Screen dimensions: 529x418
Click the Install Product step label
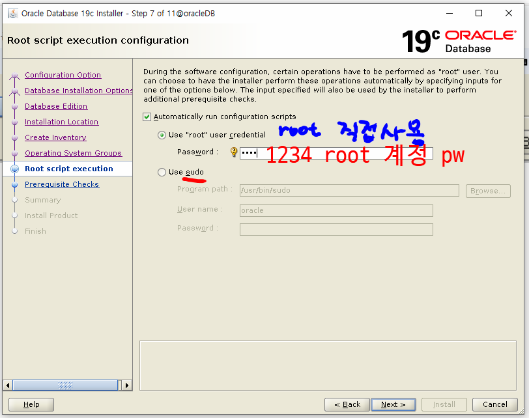(x=51, y=216)
